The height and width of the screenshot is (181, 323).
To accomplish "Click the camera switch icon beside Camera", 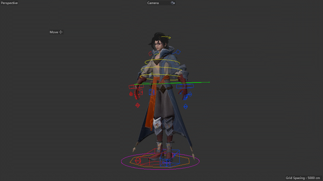I will tap(173, 3).
